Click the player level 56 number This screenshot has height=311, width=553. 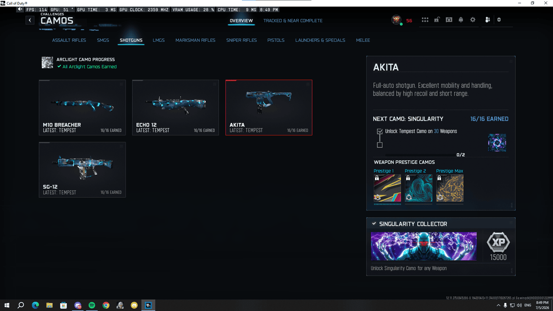[409, 20]
